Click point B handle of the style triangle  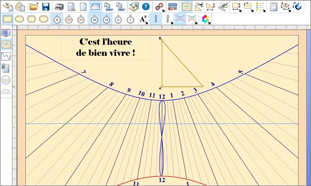click(x=162, y=40)
